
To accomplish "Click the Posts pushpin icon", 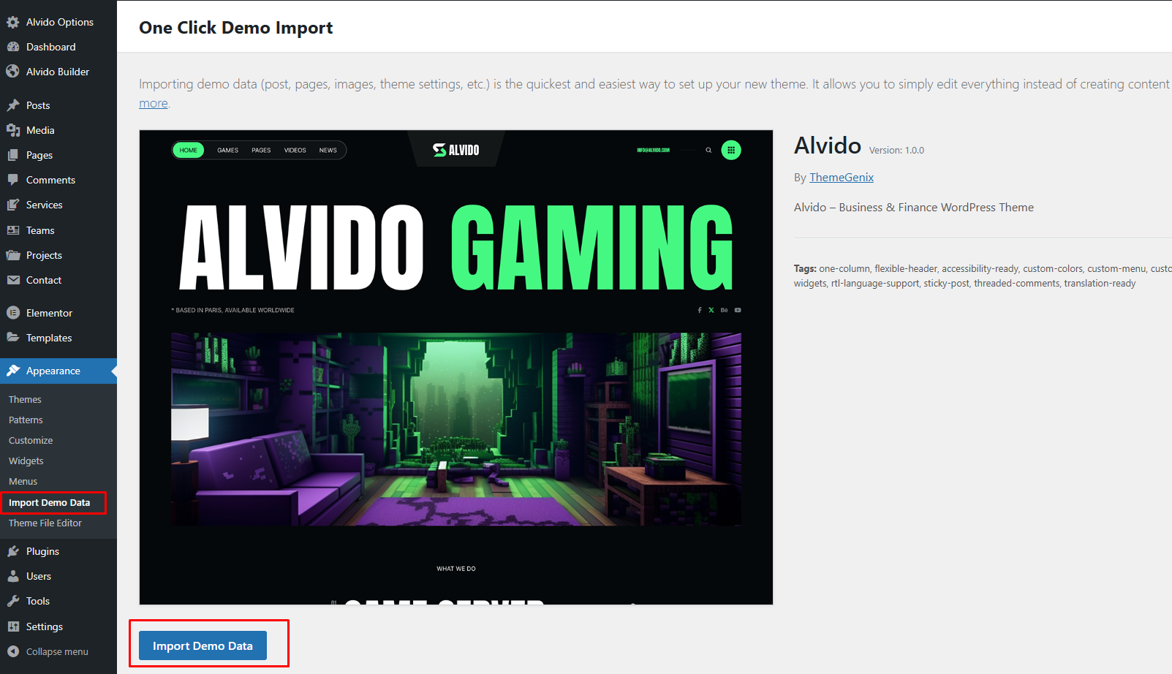I will pos(13,105).
